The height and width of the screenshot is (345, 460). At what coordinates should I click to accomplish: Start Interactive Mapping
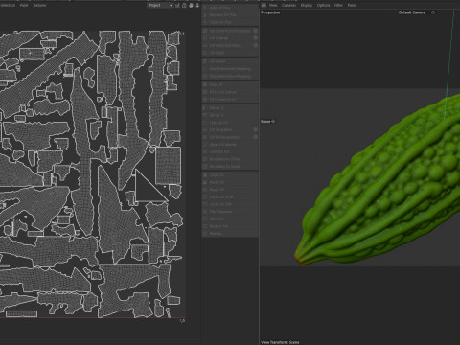coord(230,69)
